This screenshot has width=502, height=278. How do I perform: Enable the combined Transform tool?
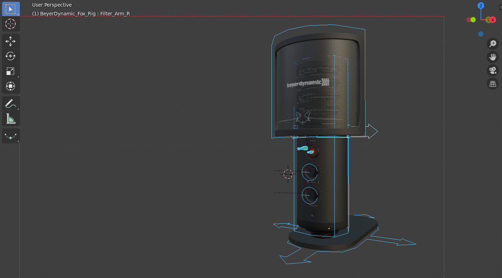click(x=10, y=86)
